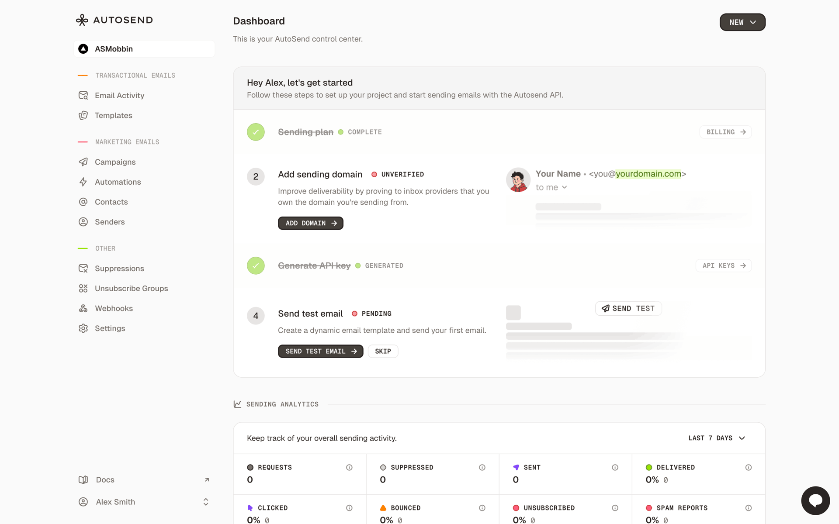Screen dimensions: 839x524
Task: Show info for UNSUBSCRIBED metric
Action: click(x=615, y=508)
